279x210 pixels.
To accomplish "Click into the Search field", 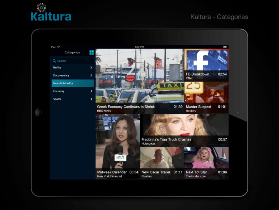I will coord(73,61).
